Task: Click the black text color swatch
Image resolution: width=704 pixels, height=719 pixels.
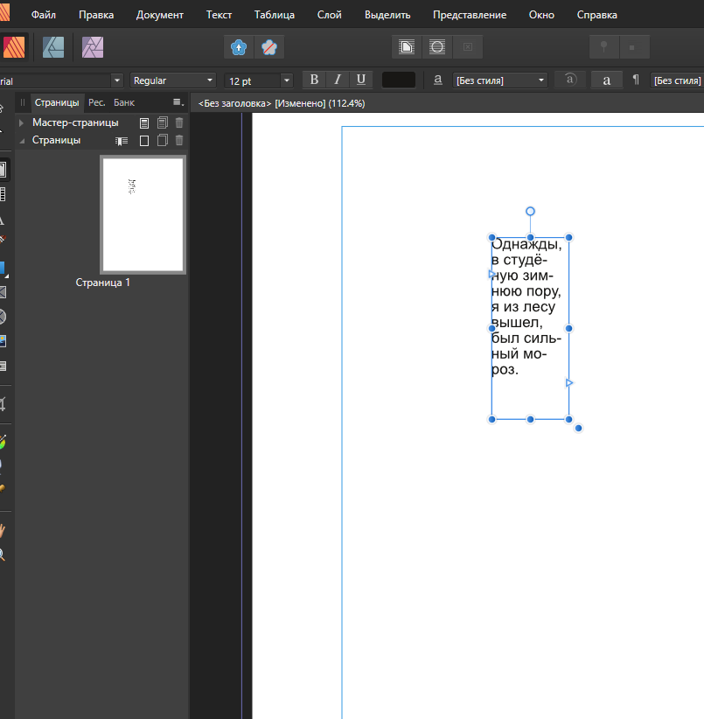Action: (x=399, y=80)
